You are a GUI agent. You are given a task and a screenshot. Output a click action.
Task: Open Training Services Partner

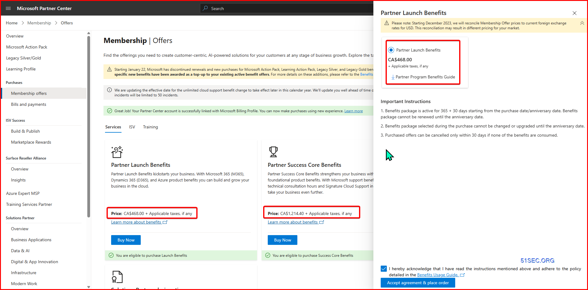pos(29,204)
